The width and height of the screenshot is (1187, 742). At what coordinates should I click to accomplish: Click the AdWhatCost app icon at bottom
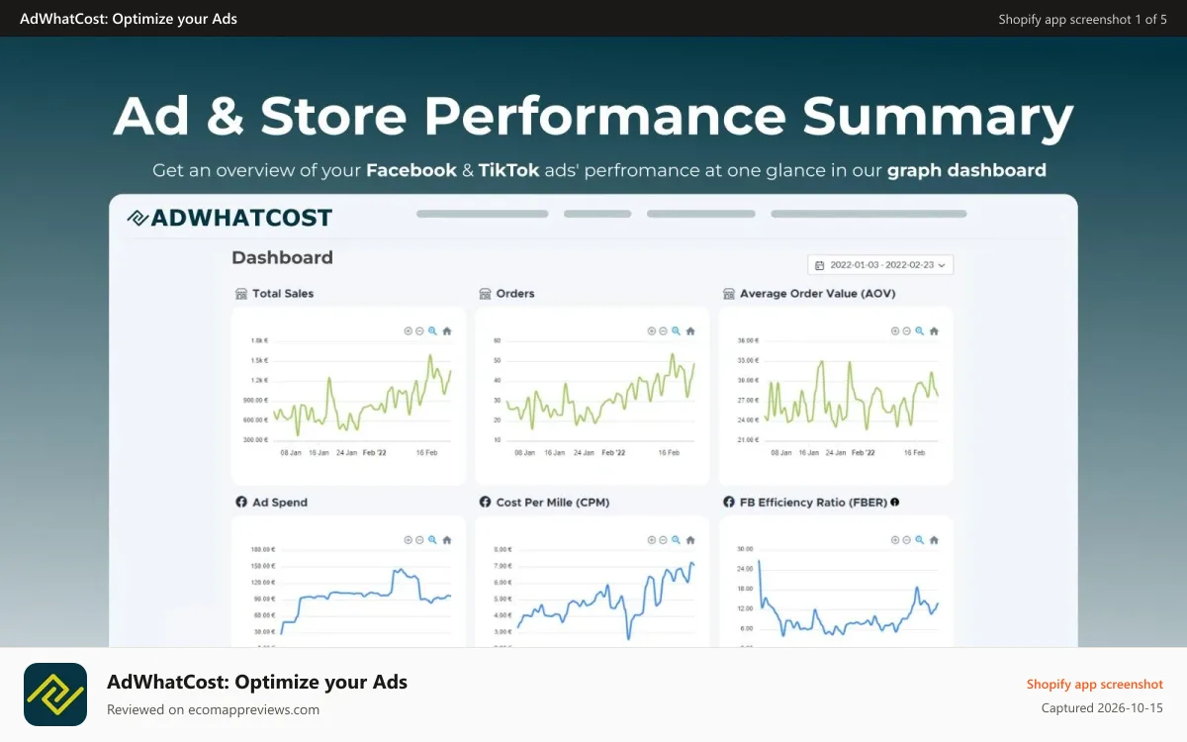[55, 695]
